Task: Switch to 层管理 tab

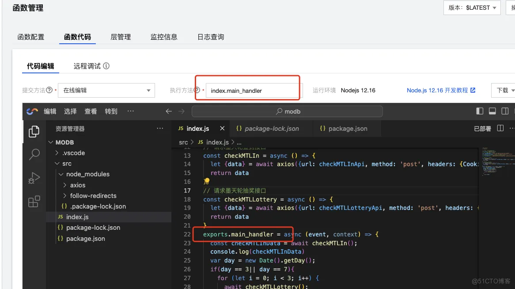Action: [x=121, y=37]
